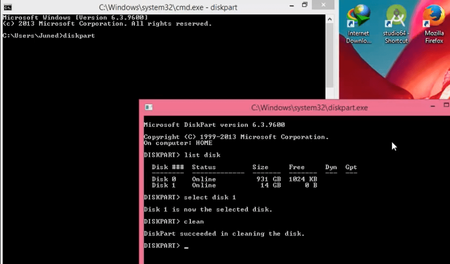Launch Mozilla Firefox from the desktop
This screenshot has width=450, height=264.
click(x=434, y=24)
